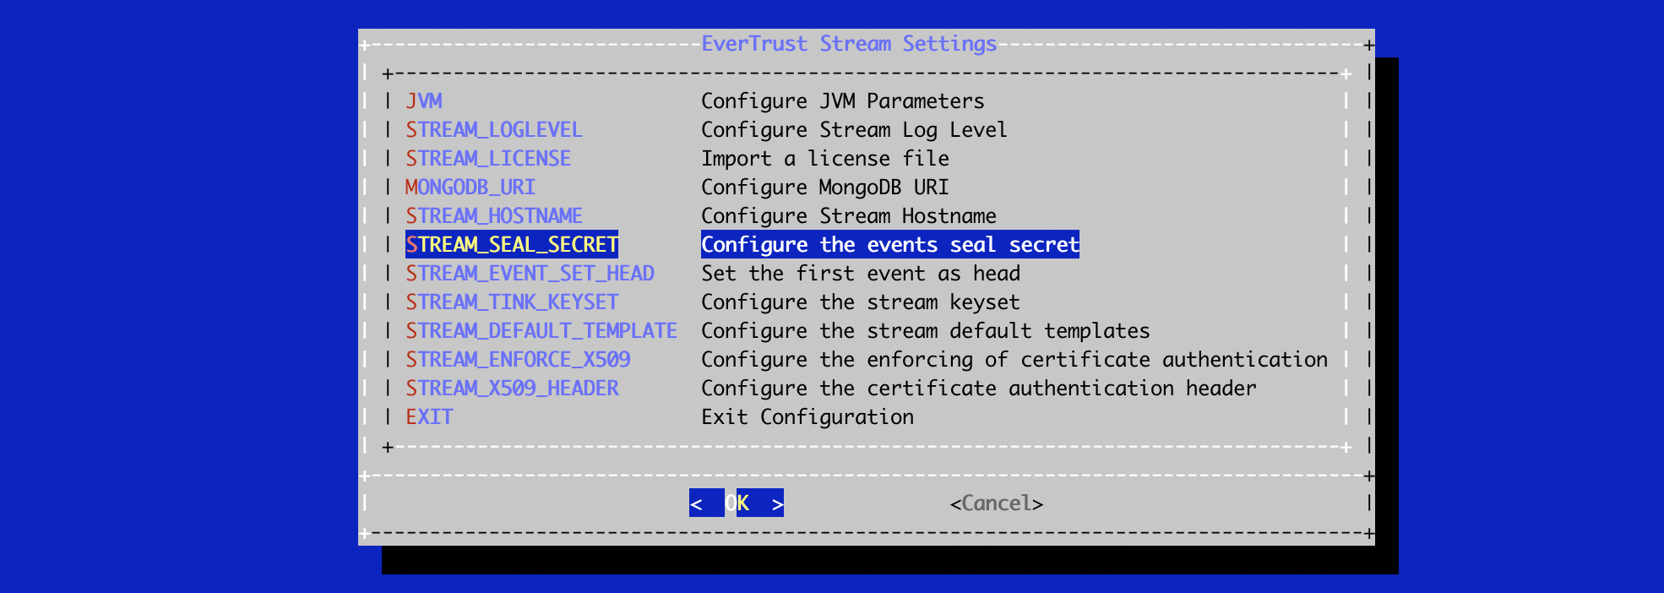Choose the STREAM_X509_HEADER item

[512, 389]
